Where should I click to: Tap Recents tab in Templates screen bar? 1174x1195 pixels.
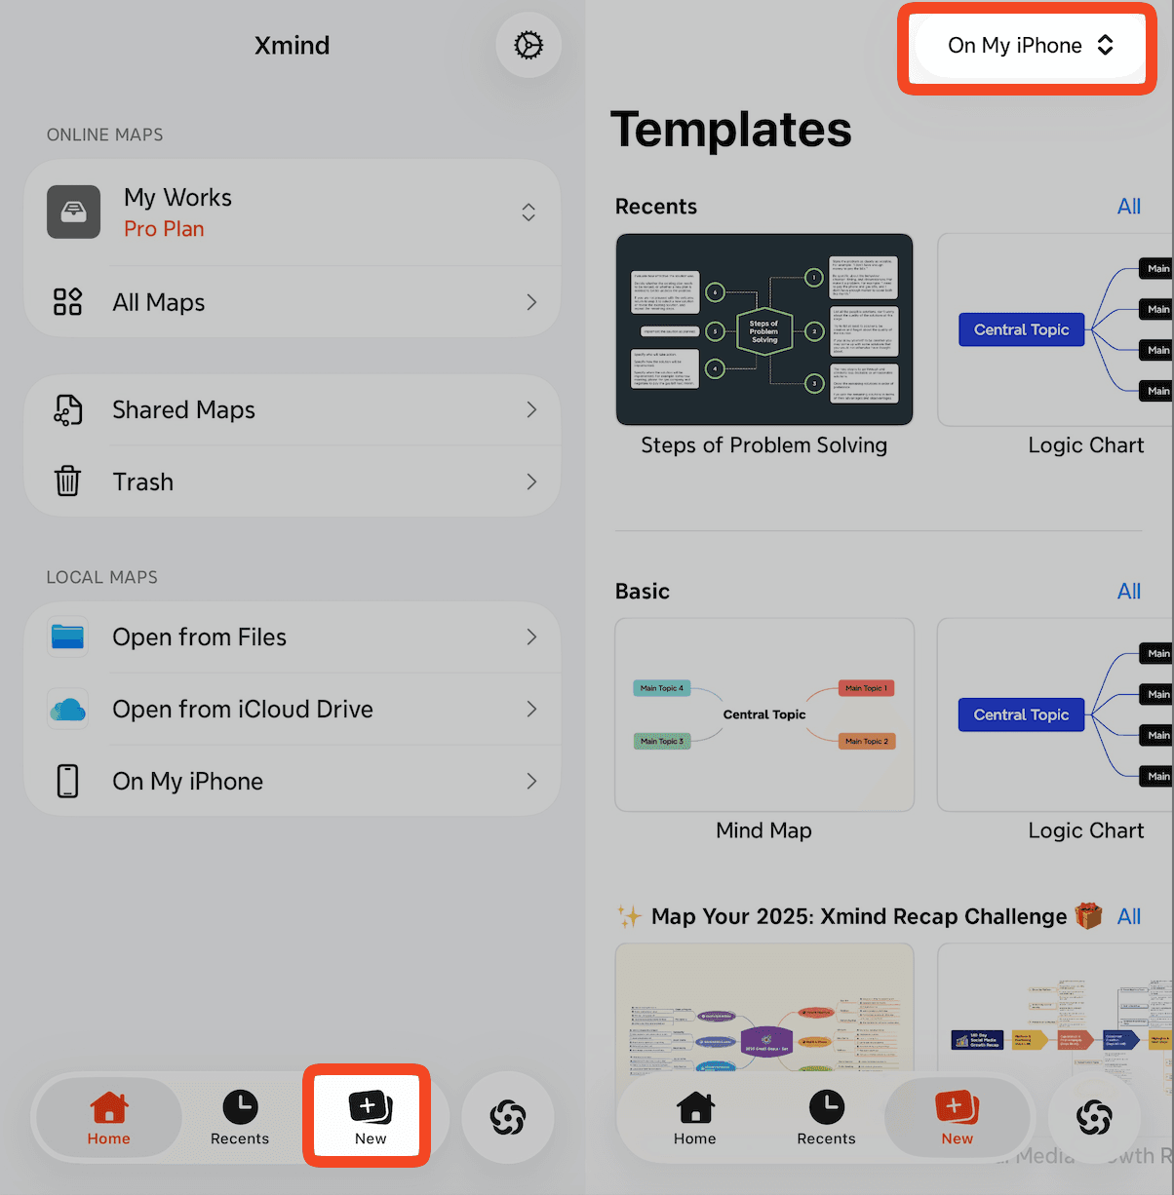[827, 1117]
